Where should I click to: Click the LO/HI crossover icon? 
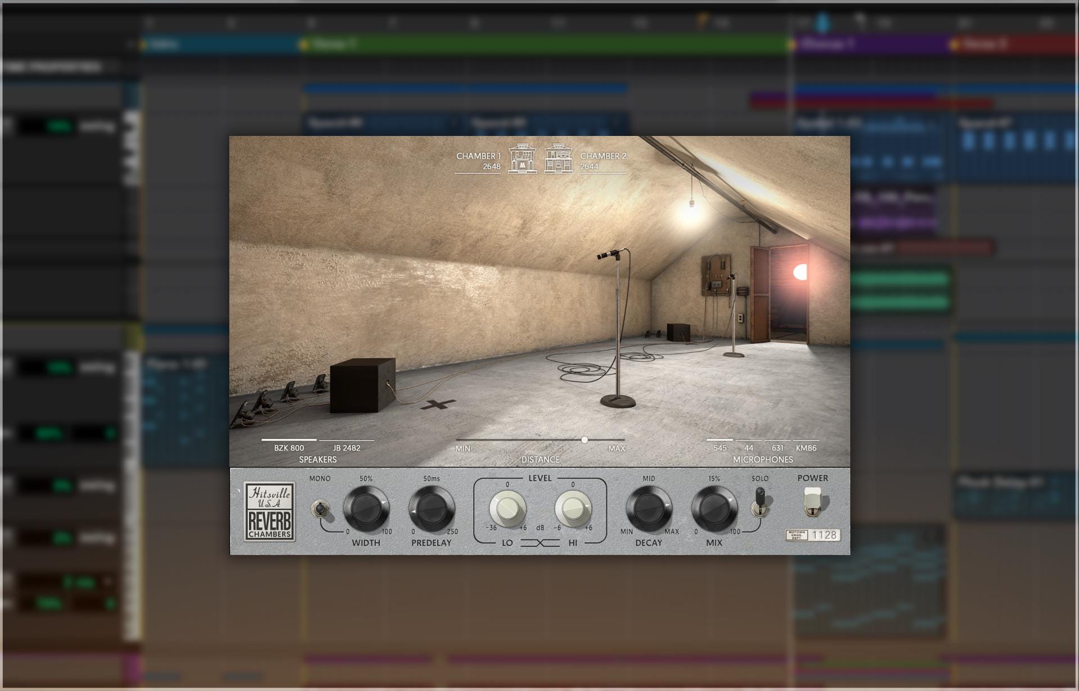tap(540, 543)
